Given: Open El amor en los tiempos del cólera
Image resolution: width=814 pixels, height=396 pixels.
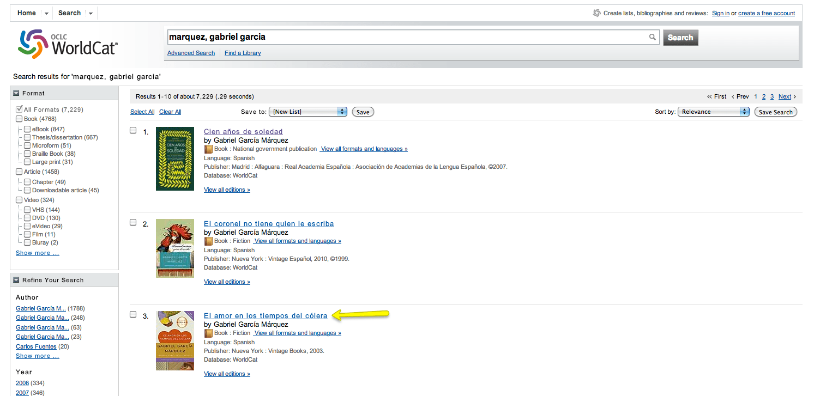Looking at the screenshot, I should (266, 315).
